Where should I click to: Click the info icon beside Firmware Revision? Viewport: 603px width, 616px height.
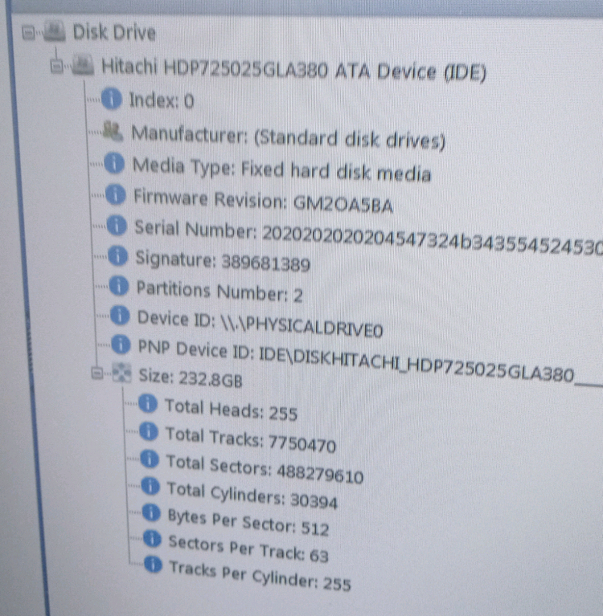tap(117, 196)
